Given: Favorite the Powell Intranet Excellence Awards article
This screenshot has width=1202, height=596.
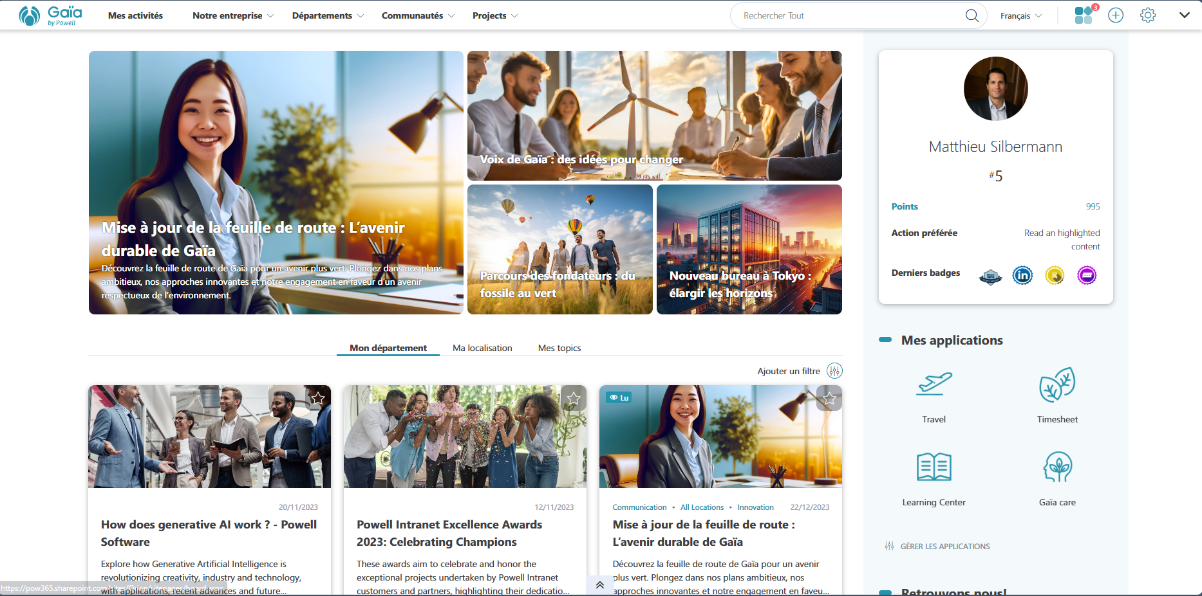Looking at the screenshot, I should click(573, 399).
